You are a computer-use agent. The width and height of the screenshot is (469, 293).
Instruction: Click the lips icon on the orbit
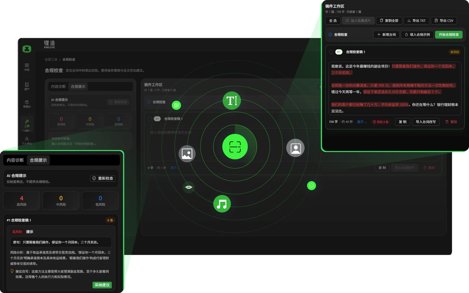pos(189,187)
